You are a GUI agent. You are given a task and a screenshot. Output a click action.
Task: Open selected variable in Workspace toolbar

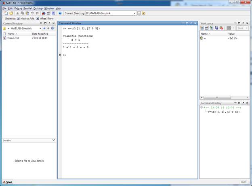(207, 28)
